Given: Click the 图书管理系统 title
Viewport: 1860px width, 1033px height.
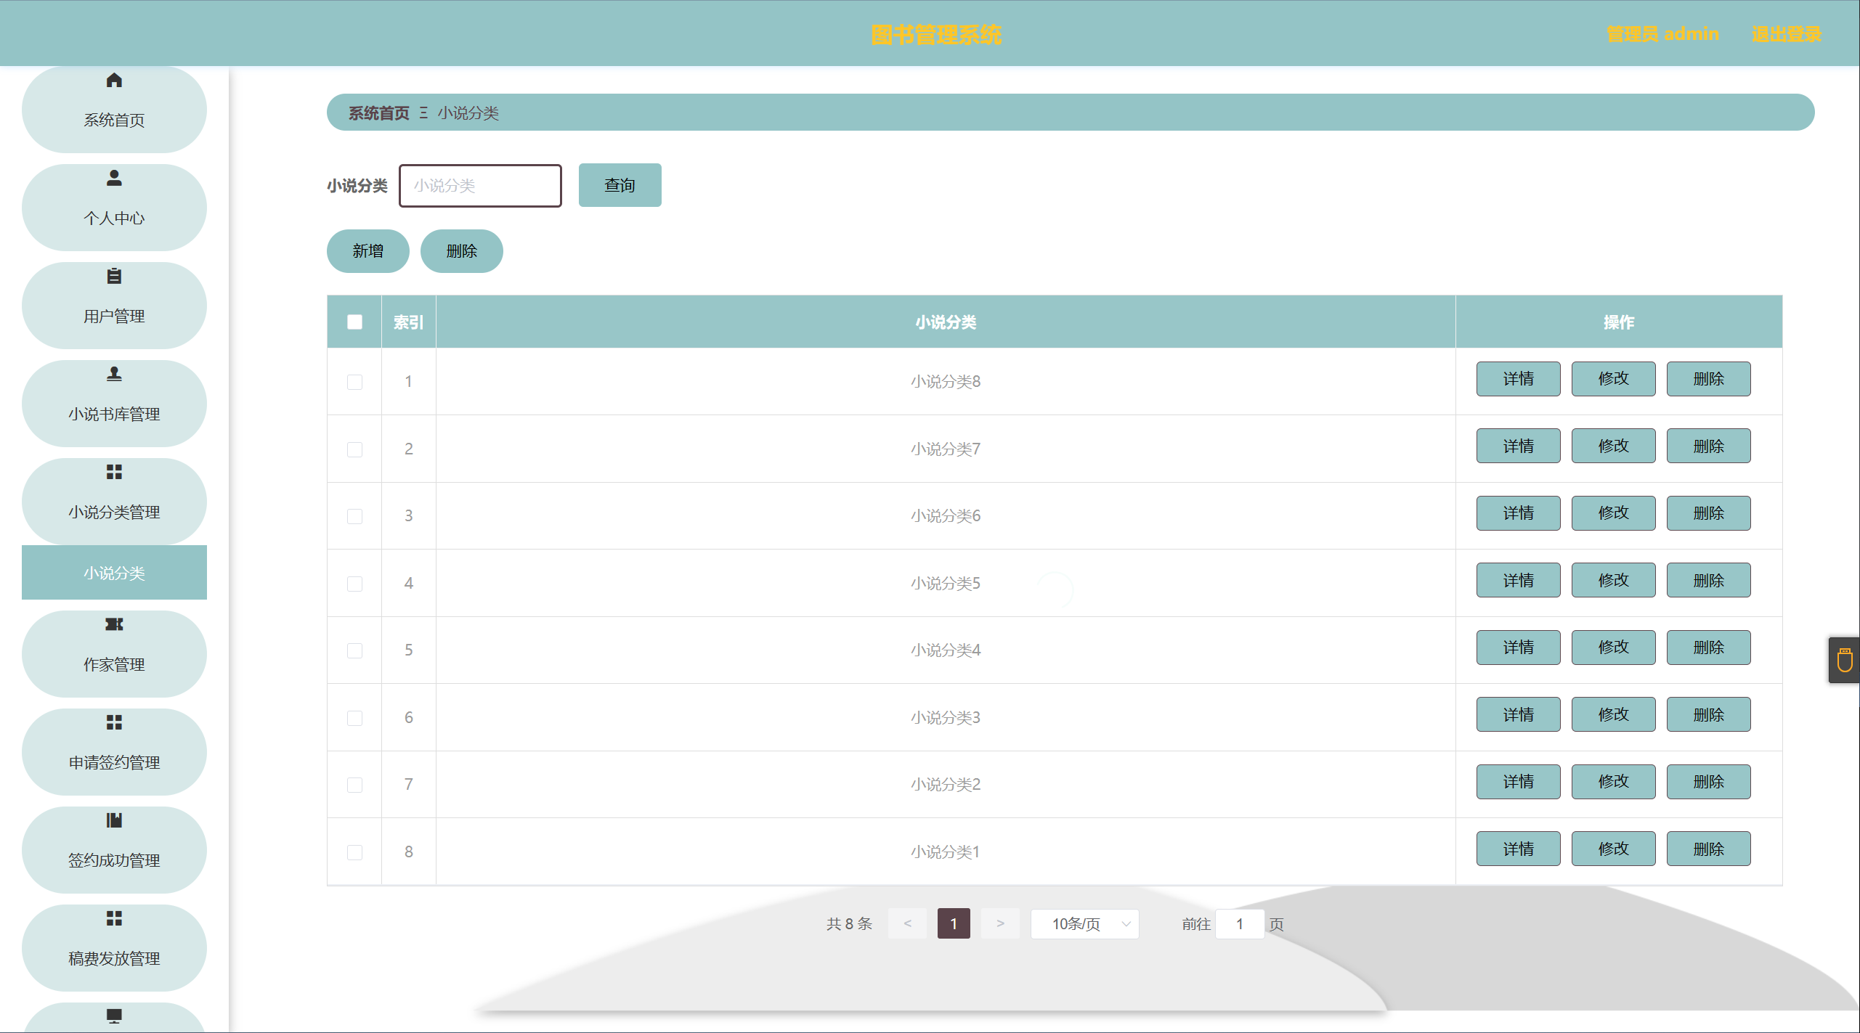Looking at the screenshot, I should (x=936, y=34).
